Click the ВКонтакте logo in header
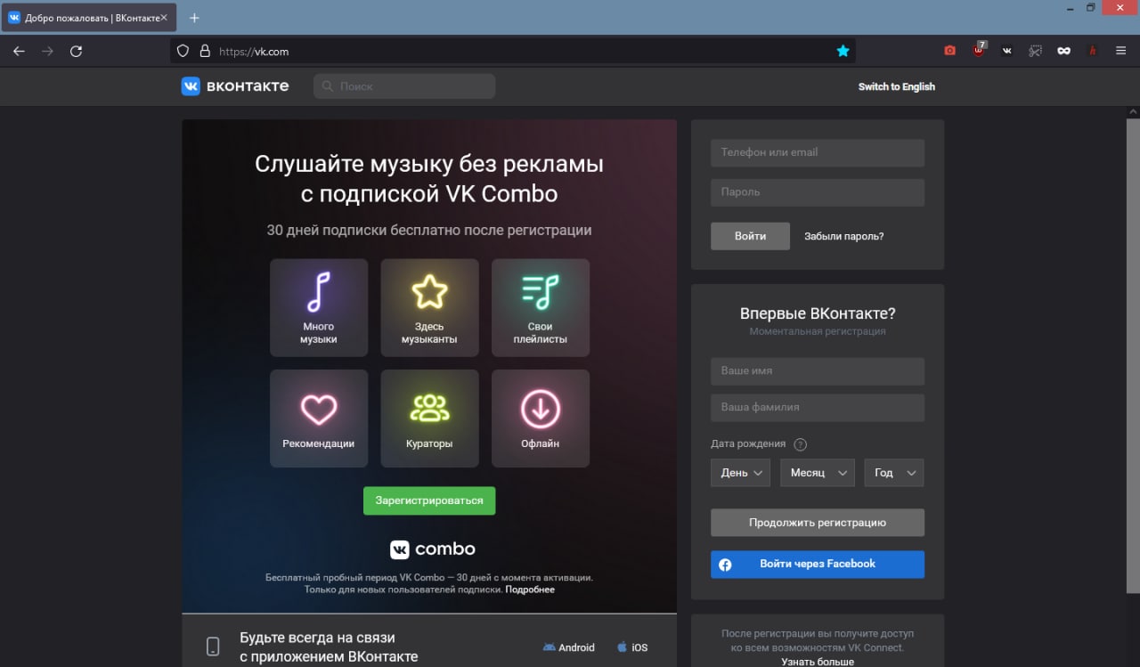1140x667 pixels. coord(235,86)
